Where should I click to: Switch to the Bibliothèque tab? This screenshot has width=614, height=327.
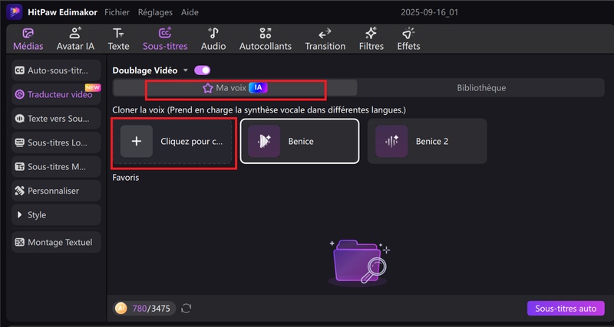click(x=481, y=88)
